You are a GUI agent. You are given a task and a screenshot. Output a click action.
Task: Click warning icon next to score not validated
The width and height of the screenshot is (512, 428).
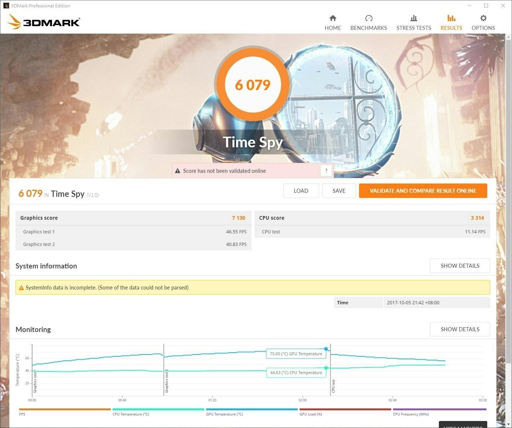(x=178, y=171)
